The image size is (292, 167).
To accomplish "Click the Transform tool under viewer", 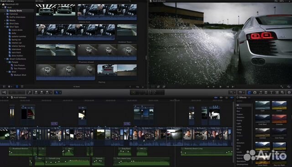I will coord(153,87).
